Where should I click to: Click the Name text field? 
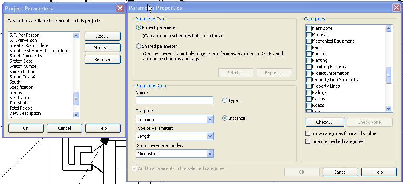point(174,100)
